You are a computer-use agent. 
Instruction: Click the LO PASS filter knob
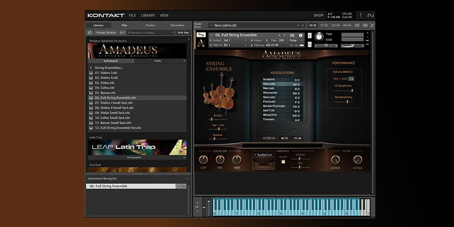coord(335,159)
